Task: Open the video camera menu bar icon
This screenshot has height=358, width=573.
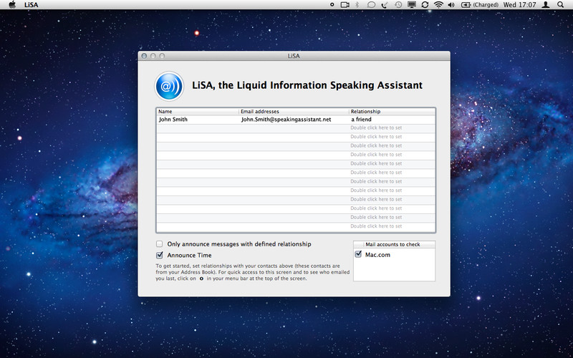Action: click(x=345, y=5)
